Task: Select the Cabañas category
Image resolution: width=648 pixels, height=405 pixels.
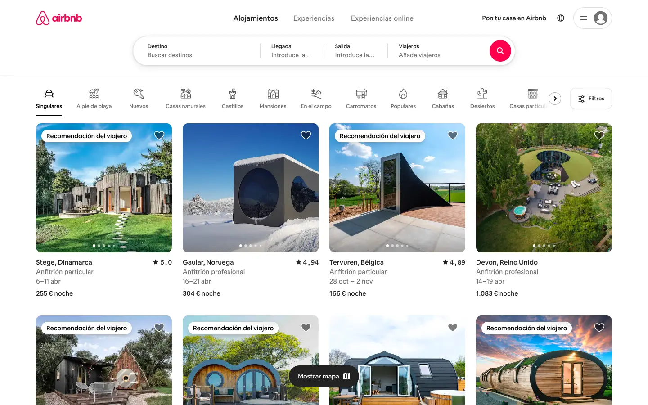Action: (443, 99)
